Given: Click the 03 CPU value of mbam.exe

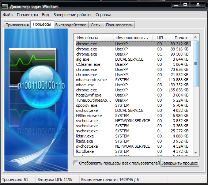Looking at the screenshot, I should point(159,85).
